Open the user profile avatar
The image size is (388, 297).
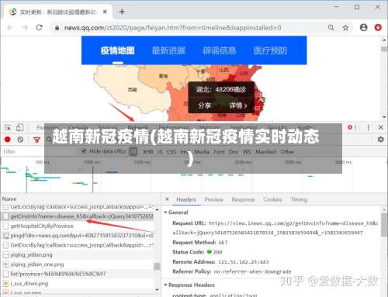364,27
